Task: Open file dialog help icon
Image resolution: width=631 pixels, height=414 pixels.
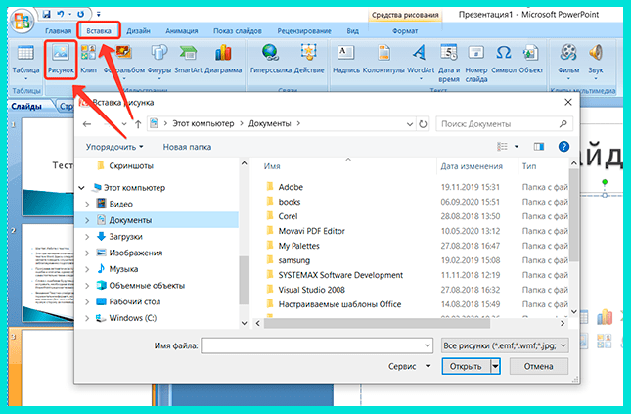Action: pyautogui.click(x=563, y=147)
